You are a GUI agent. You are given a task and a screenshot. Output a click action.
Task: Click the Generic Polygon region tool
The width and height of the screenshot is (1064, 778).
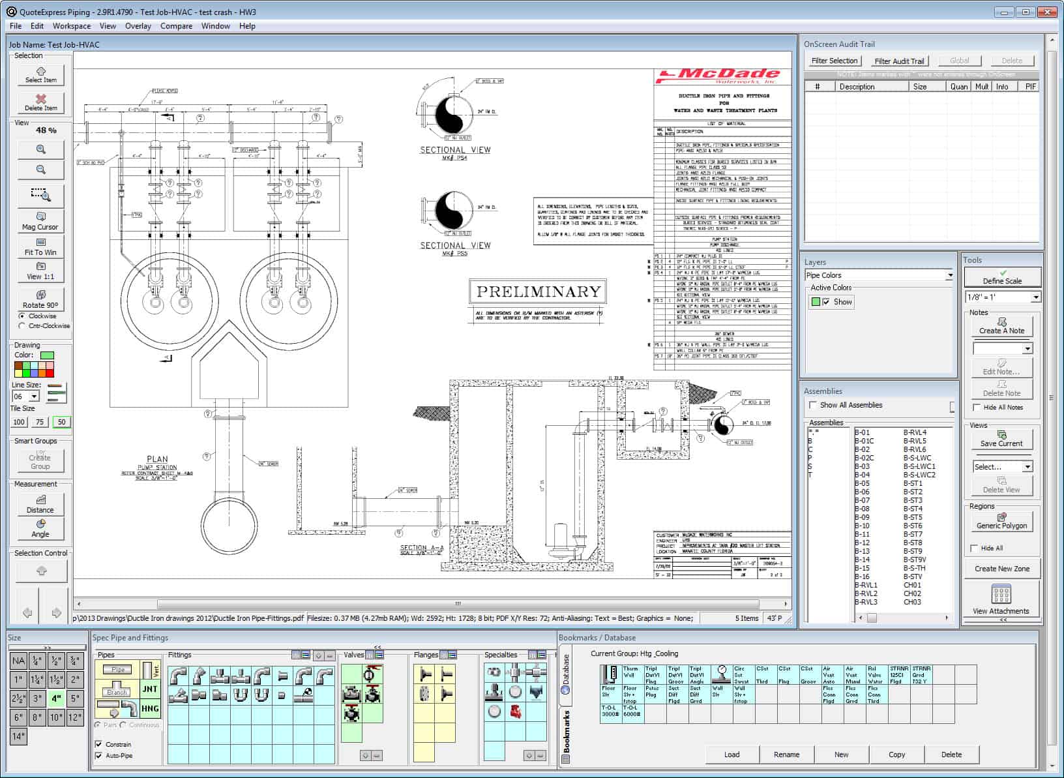click(1001, 520)
